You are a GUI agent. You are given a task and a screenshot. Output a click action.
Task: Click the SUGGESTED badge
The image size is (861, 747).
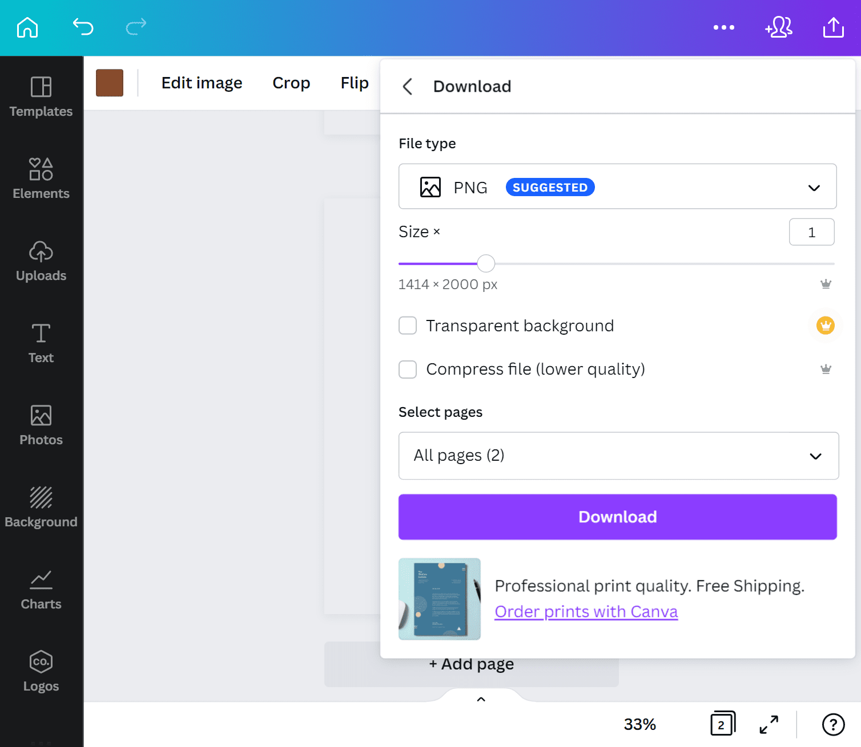click(x=550, y=187)
